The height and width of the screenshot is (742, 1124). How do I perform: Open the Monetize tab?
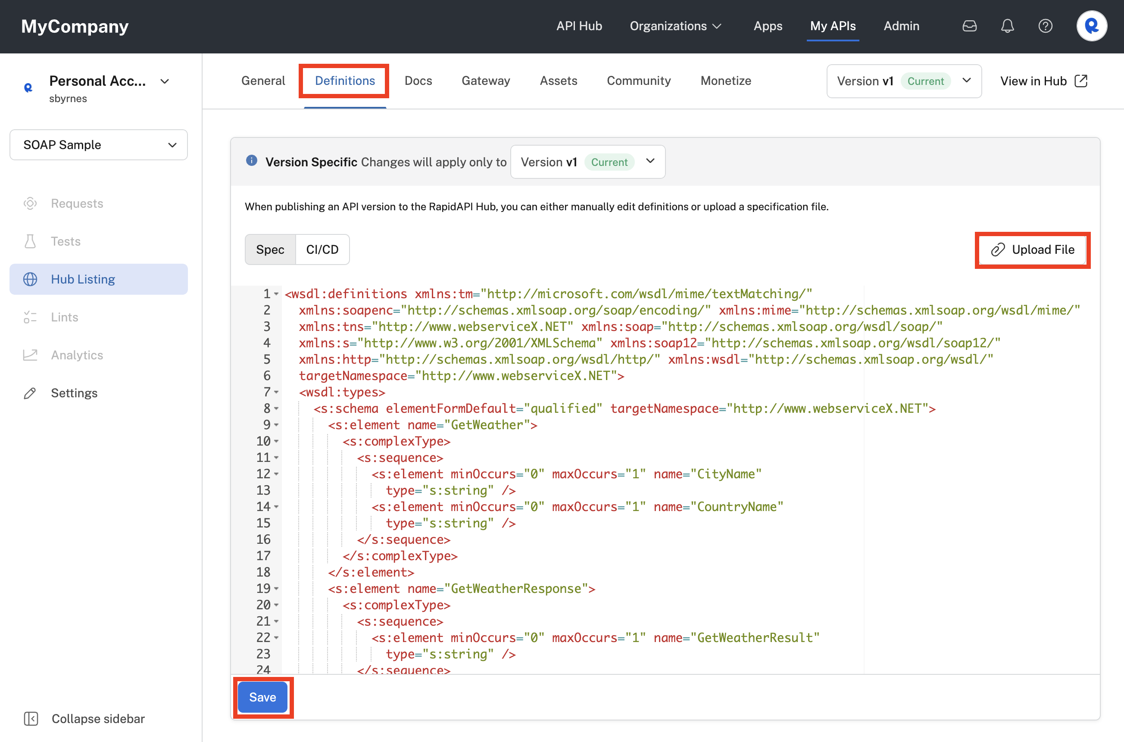coord(725,81)
